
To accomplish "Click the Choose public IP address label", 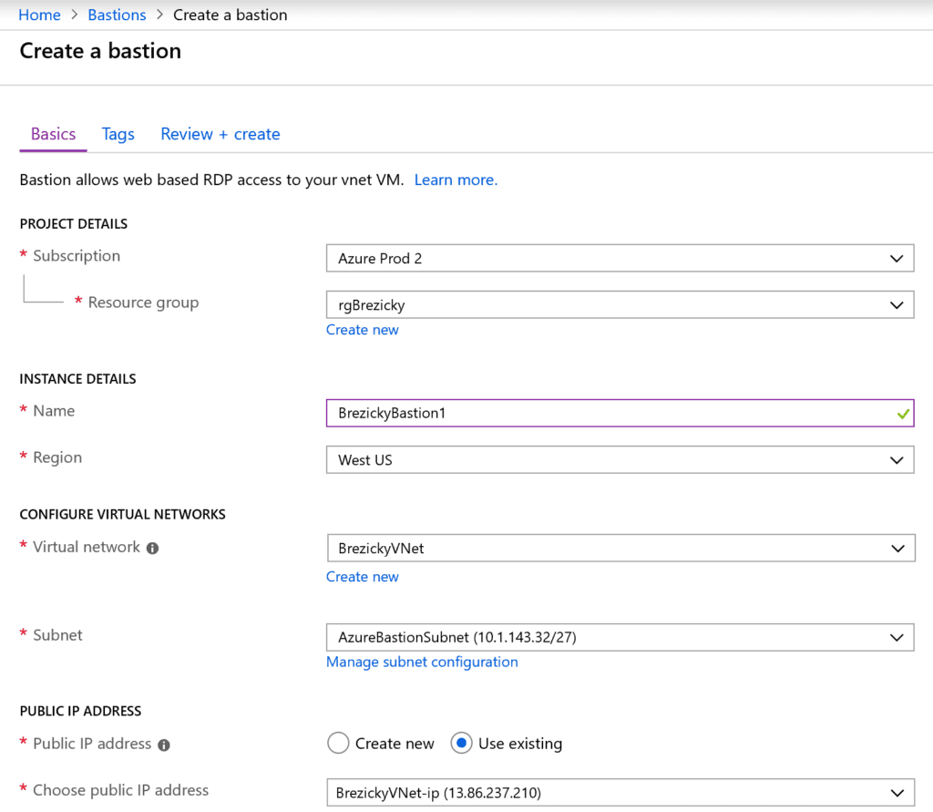I will 121,790.
